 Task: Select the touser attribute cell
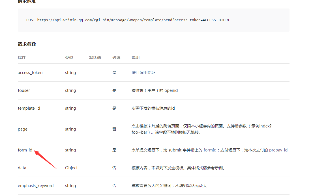tap(24, 90)
